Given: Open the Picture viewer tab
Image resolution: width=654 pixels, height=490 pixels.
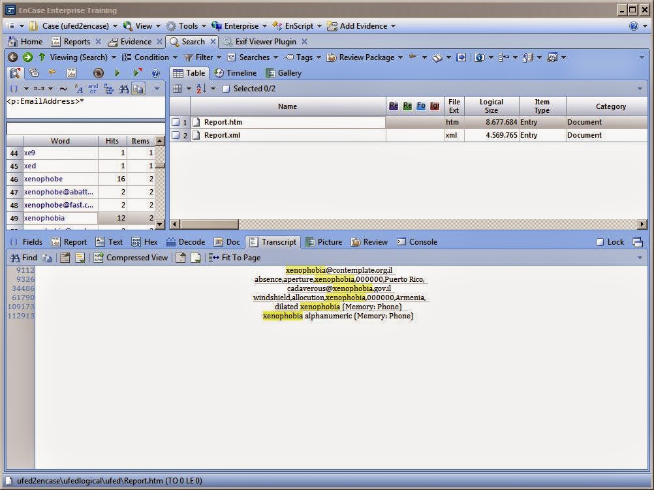Looking at the screenshot, I should pos(324,242).
